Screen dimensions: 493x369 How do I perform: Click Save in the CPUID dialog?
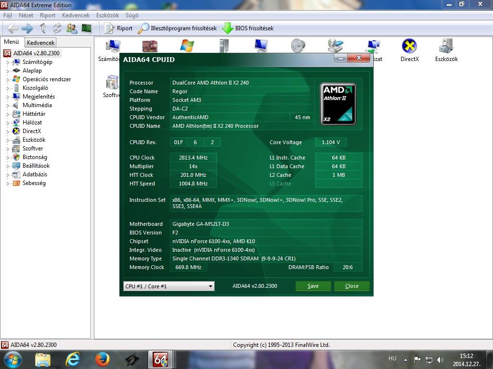click(x=313, y=286)
